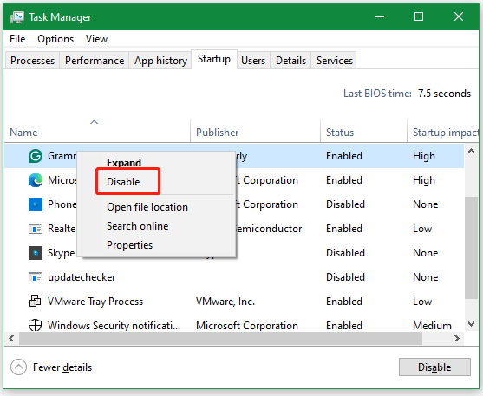This screenshot has width=483, height=396.
Task: Click the horizontal scrollbar left arrow
Action: pyautogui.click(x=11, y=339)
